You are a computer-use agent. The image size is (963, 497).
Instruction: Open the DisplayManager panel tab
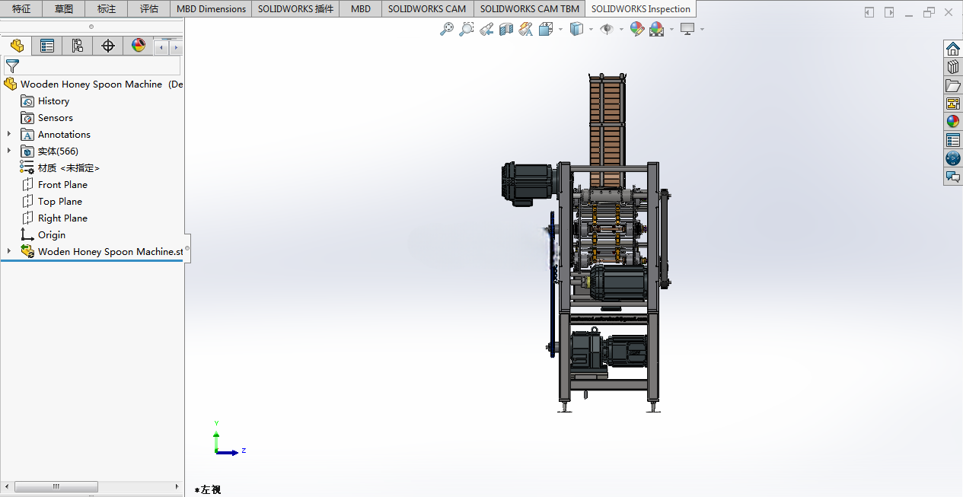pyautogui.click(x=139, y=46)
